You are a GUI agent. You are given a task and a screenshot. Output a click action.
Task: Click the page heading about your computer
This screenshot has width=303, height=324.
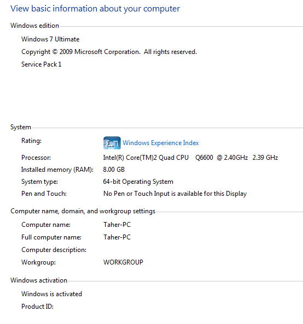pos(95,9)
